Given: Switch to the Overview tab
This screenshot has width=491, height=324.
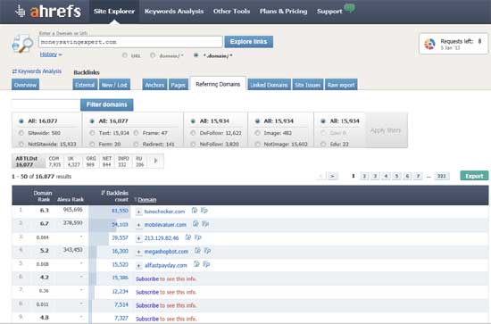Looking at the screenshot, I should [x=25, y=85].
